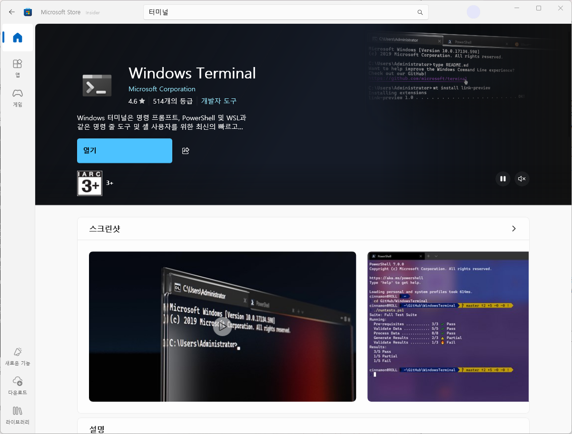Open the user profile avatar
Image resolution: width=572 pixels, height=434 pixels.
coord(473,12)
